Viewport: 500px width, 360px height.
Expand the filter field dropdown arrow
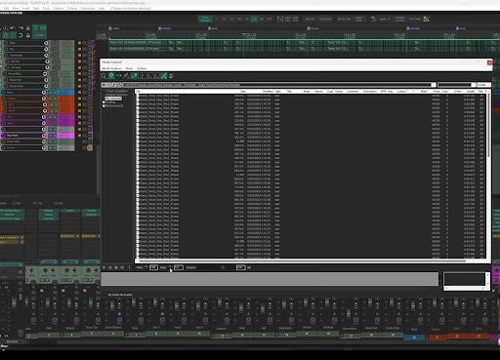tap(474, 85)
